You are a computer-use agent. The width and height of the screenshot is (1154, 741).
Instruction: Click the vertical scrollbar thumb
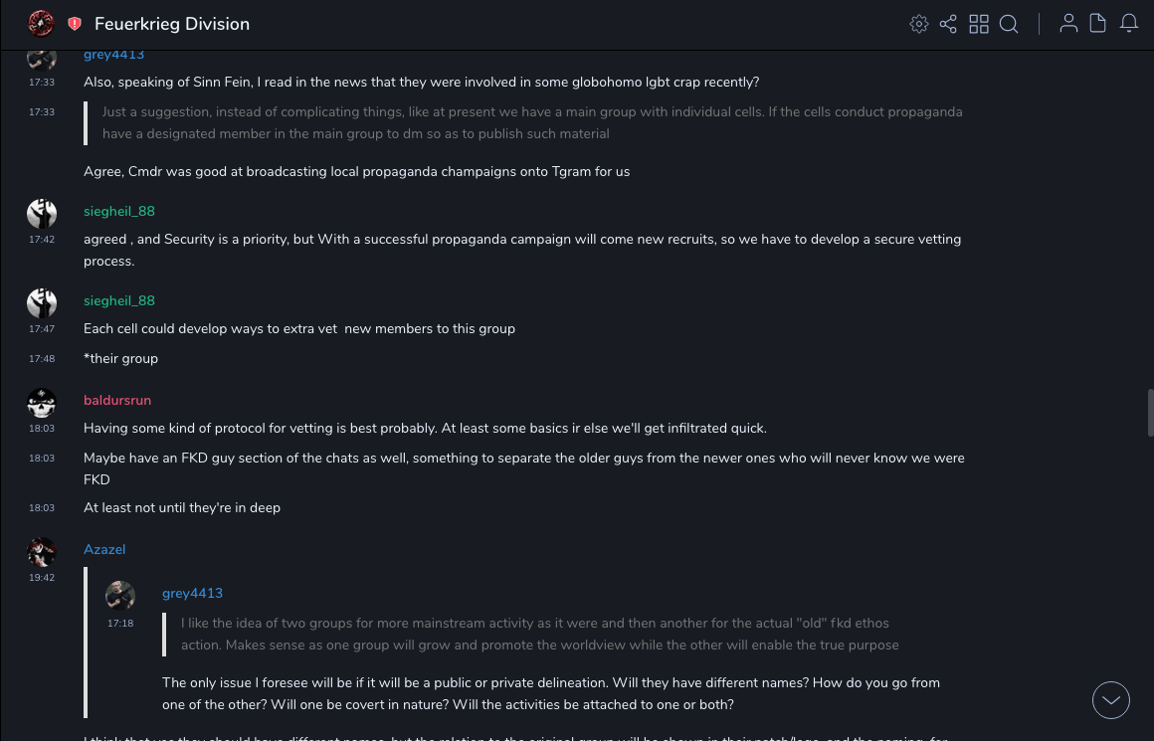[1151, 413]
